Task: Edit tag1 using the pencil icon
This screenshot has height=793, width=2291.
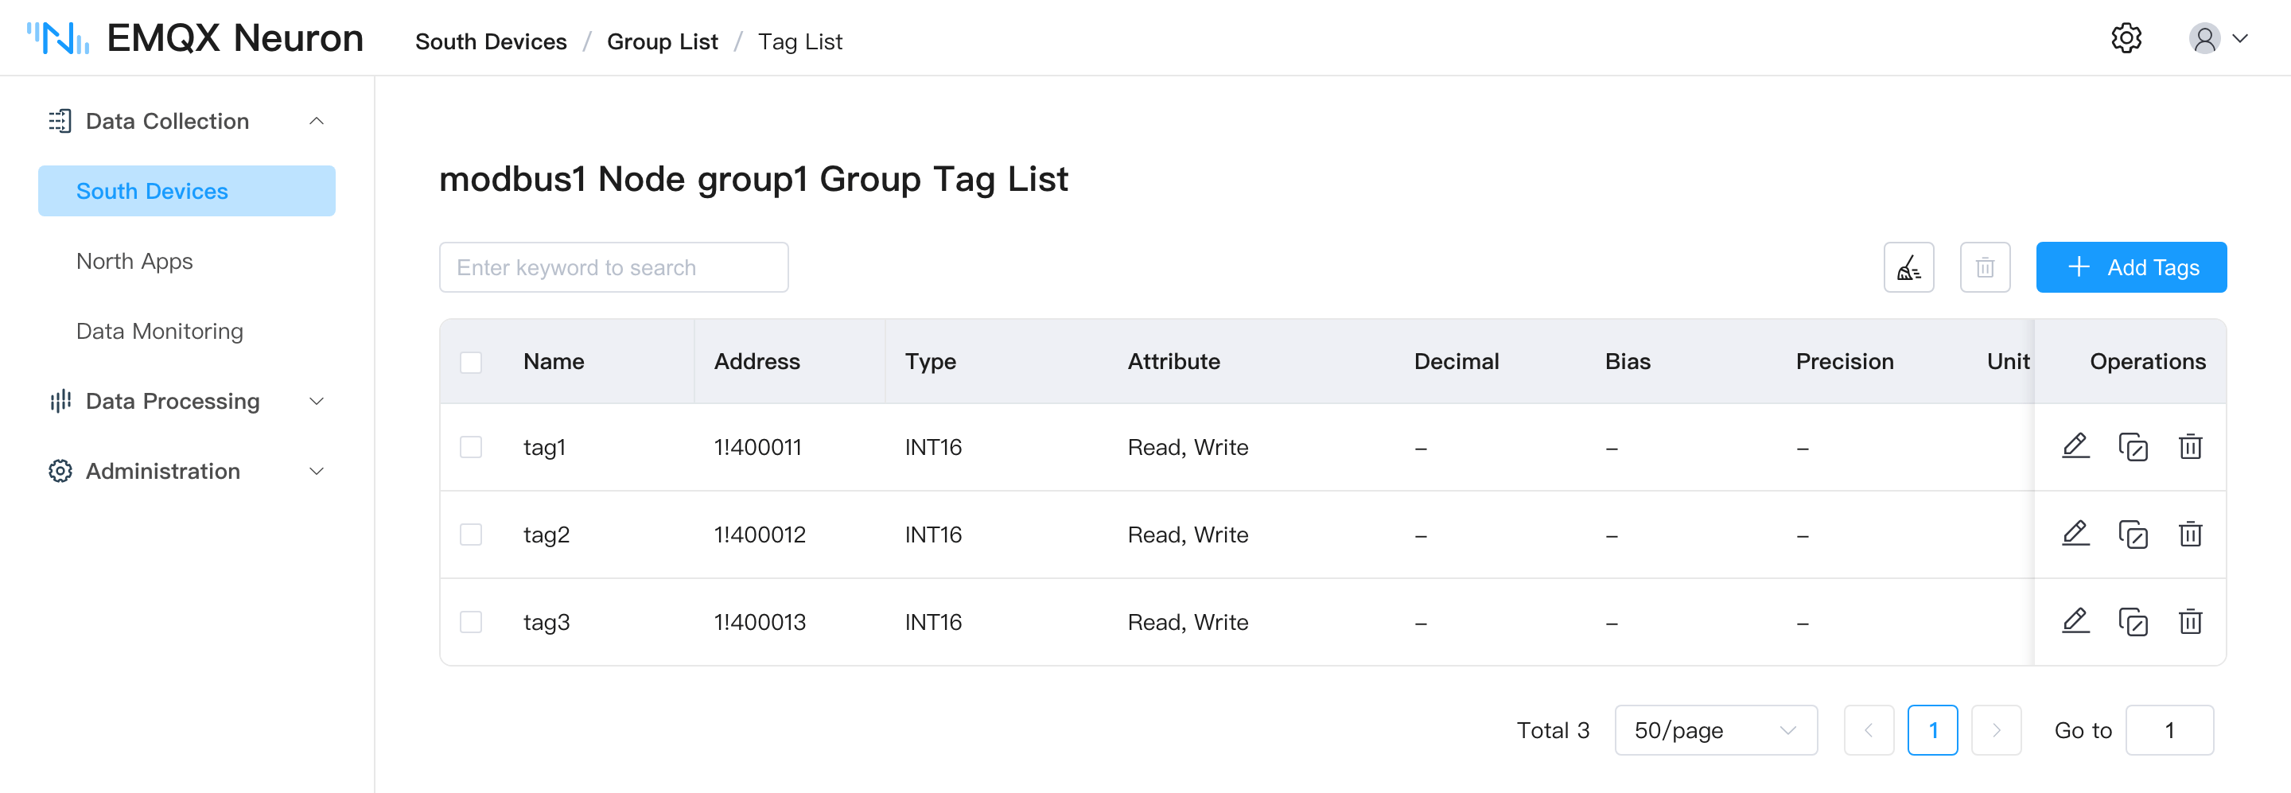Action: [2075, 446]
